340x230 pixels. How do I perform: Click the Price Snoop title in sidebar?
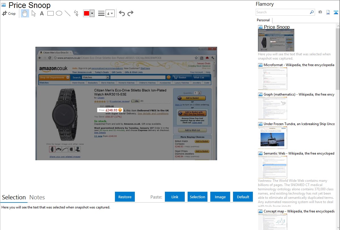point(277,27)
